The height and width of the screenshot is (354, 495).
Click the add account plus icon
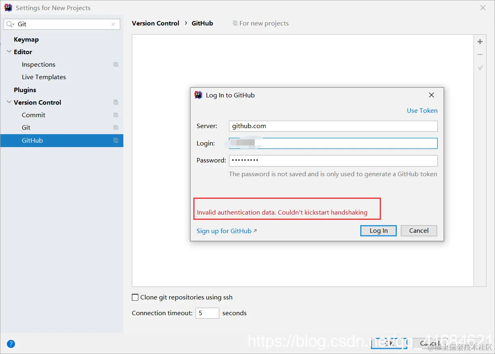tap(480, 42)
